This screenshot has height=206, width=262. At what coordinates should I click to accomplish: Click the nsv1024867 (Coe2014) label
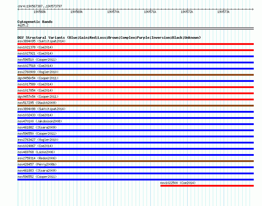coord(35,146)
